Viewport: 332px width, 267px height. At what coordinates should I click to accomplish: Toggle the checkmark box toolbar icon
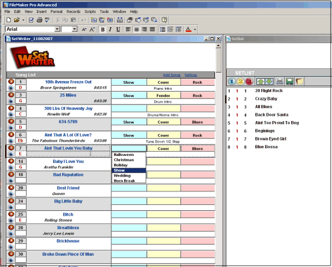[31, 20]
